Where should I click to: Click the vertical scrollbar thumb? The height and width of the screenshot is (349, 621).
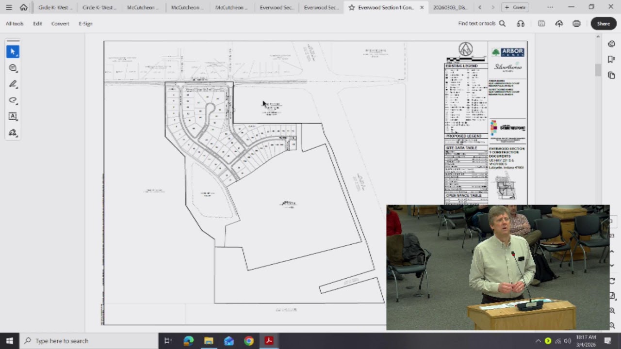598,69
